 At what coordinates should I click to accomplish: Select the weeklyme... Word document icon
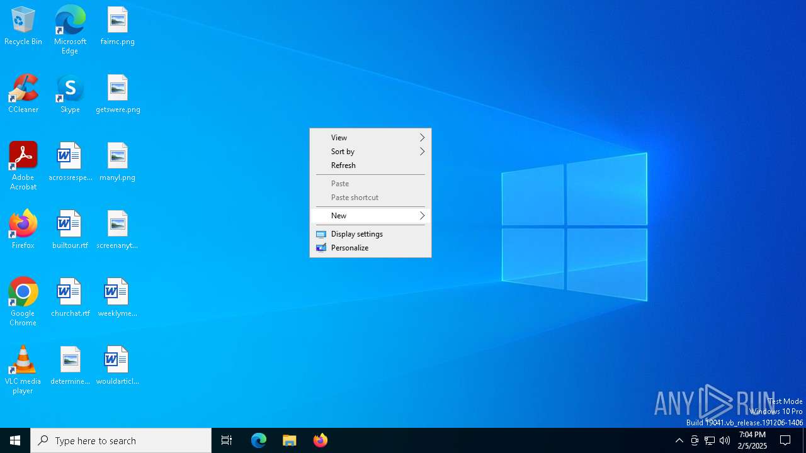pos(118,298)
